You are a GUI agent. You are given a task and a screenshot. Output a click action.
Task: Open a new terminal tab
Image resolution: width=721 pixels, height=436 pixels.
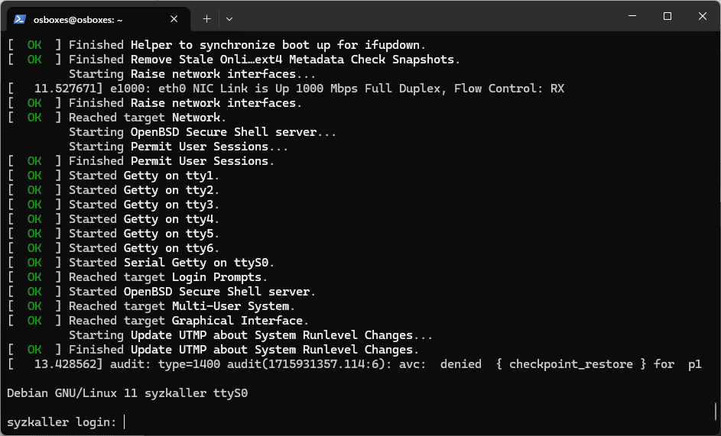click(x=206, y=18)
